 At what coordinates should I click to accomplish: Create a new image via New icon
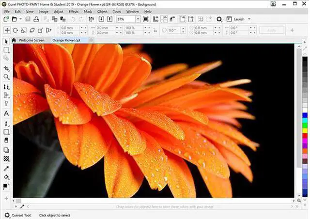tap(6, 19)
